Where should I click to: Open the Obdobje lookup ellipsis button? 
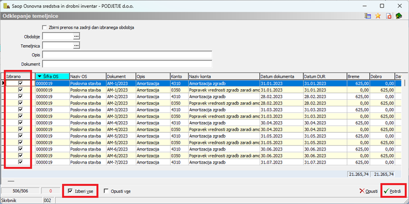tap(76, 36)
